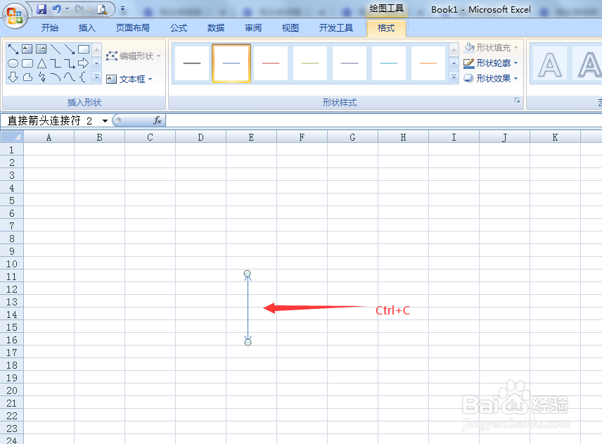Save the workbook from quick access toolbar
The image size is (602, 444).
click(x=41, y=9)
